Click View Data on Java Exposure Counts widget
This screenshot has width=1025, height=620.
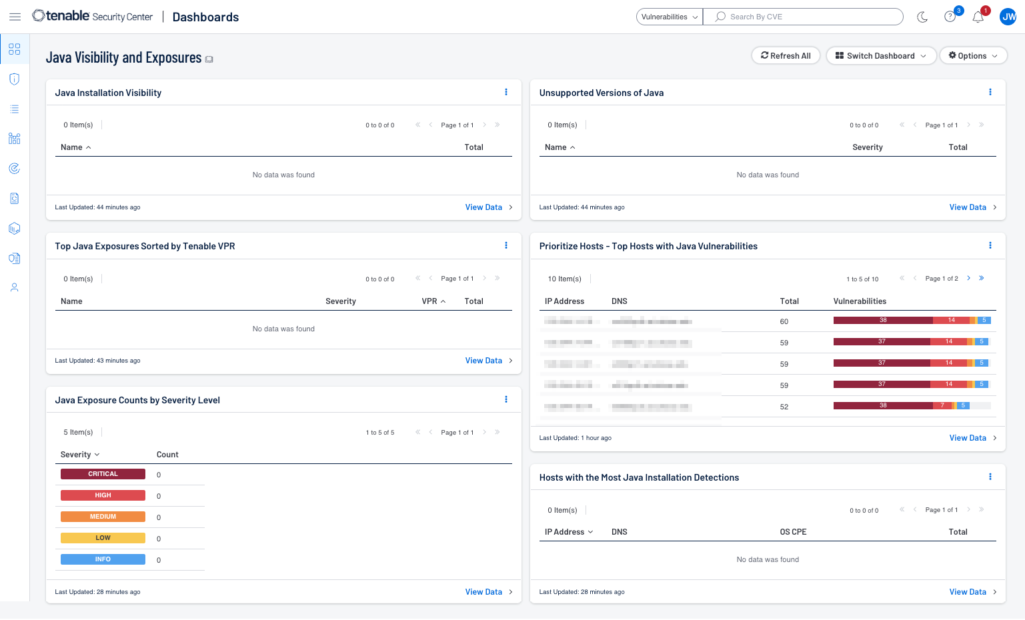[483, 591]
